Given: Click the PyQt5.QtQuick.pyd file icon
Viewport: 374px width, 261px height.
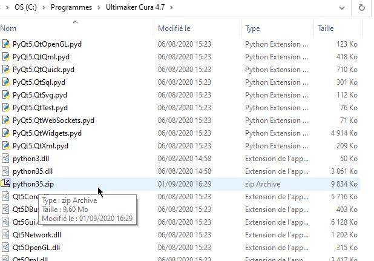Looking at the screenshot, I should (5, 70).
